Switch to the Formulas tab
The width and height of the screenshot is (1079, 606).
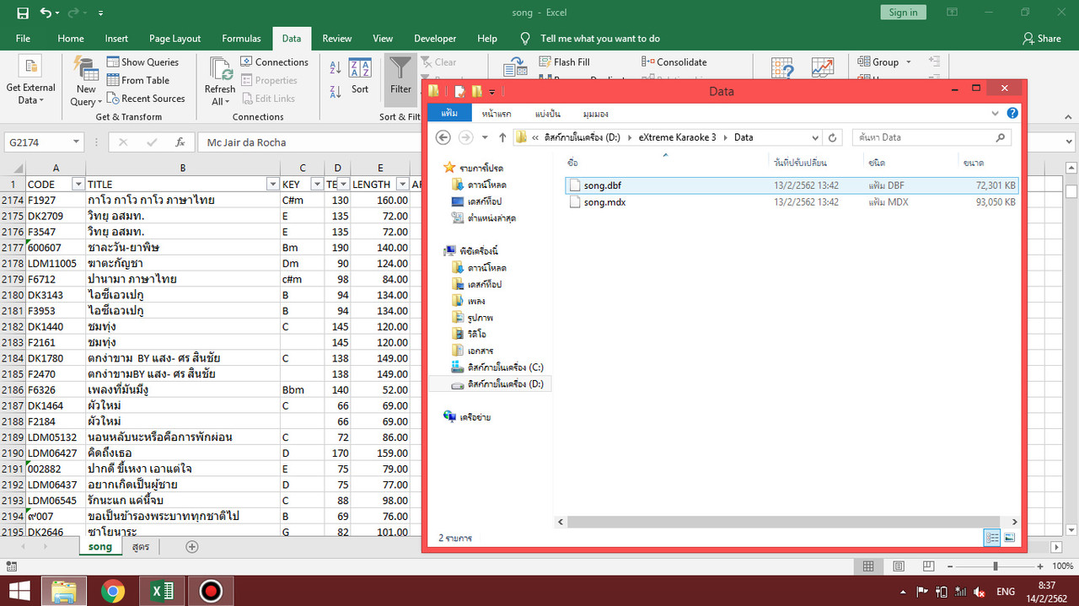(241, 38)
